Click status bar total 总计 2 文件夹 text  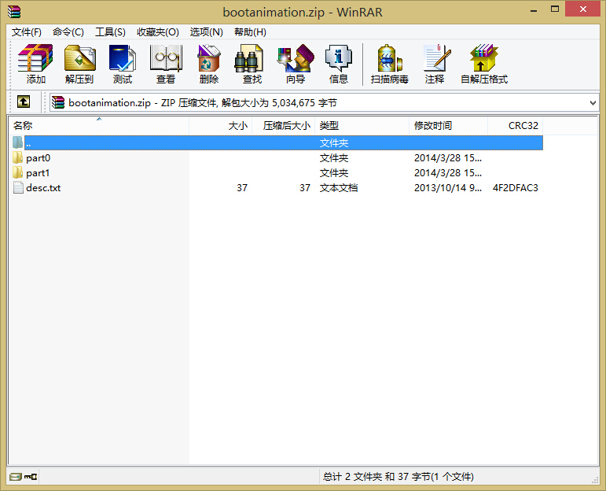pos(398,477)
